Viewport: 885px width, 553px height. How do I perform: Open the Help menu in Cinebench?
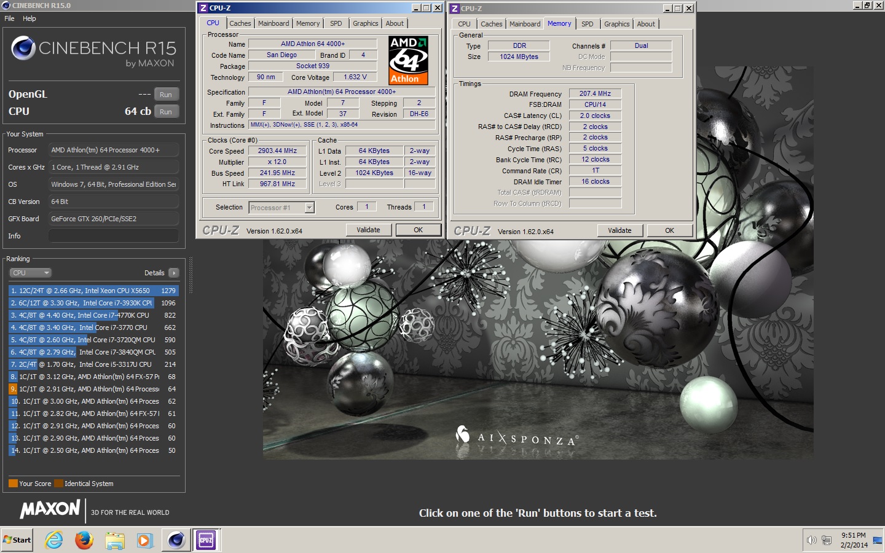pyautogui.click(x=29, y=18)
